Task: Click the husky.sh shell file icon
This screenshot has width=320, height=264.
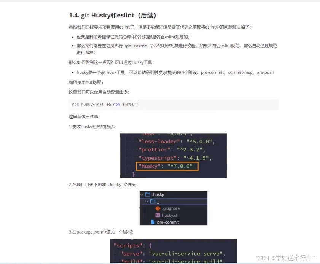Action: coord(158,215)
